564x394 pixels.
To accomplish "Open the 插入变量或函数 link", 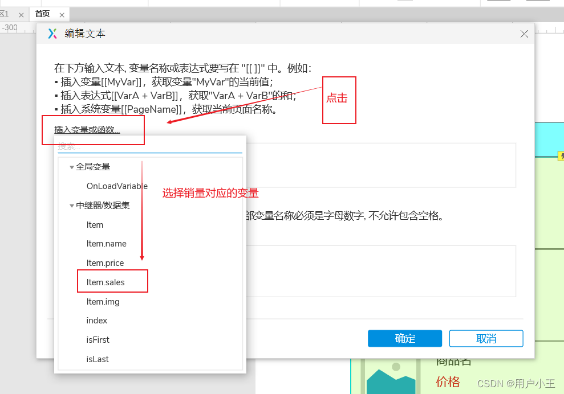I will click(x=87, y=130).
